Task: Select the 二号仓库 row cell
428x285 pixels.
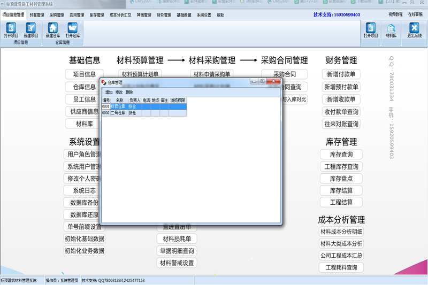Action: tap(119, 113)
